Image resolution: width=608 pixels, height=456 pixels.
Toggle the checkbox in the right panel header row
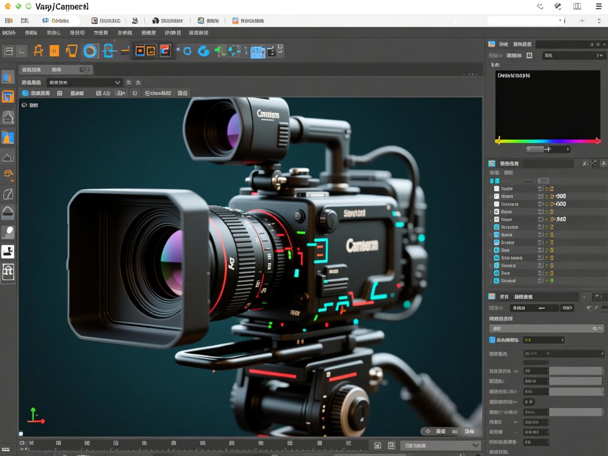tap(529, 55)
